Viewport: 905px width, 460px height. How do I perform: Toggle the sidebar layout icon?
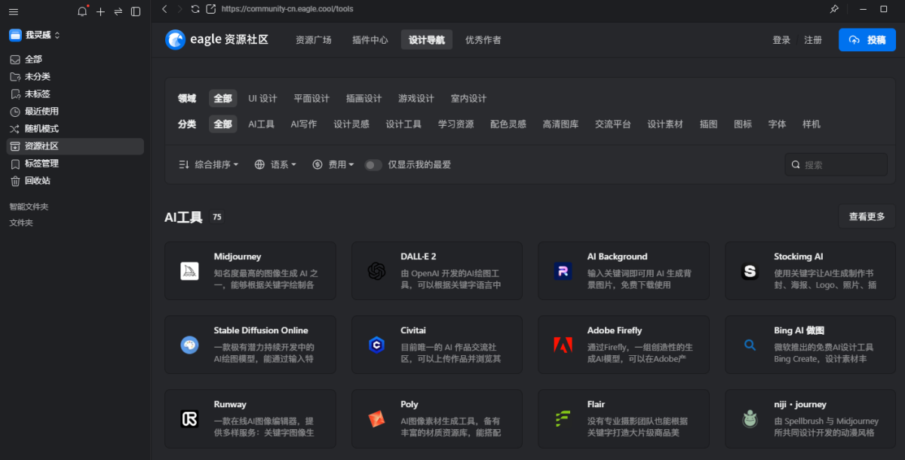(x=136, y=11)
